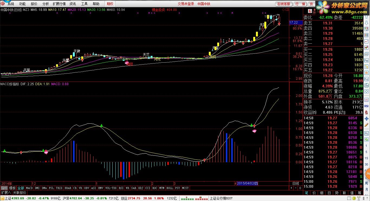Click the green refresh icon
Screen dimensions: 370x201
point(366,139)
